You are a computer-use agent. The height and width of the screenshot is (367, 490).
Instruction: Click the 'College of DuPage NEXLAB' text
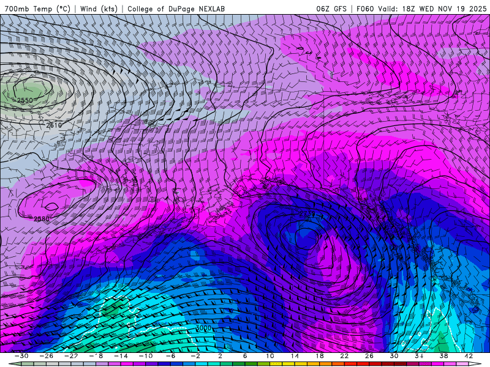coord(176,9)
